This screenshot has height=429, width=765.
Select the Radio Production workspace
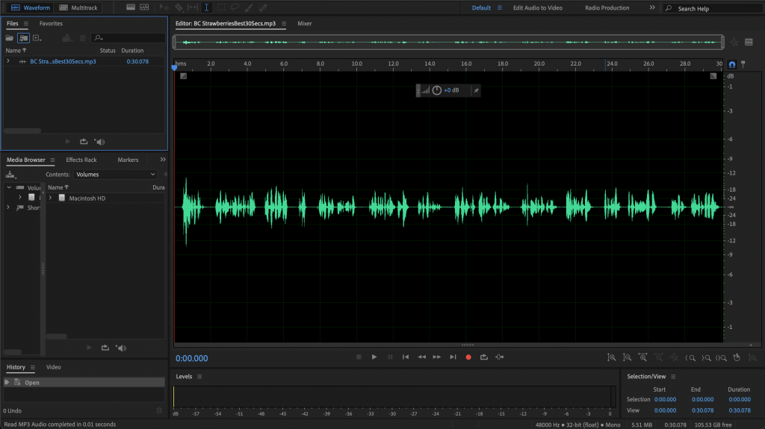[607, 8]
